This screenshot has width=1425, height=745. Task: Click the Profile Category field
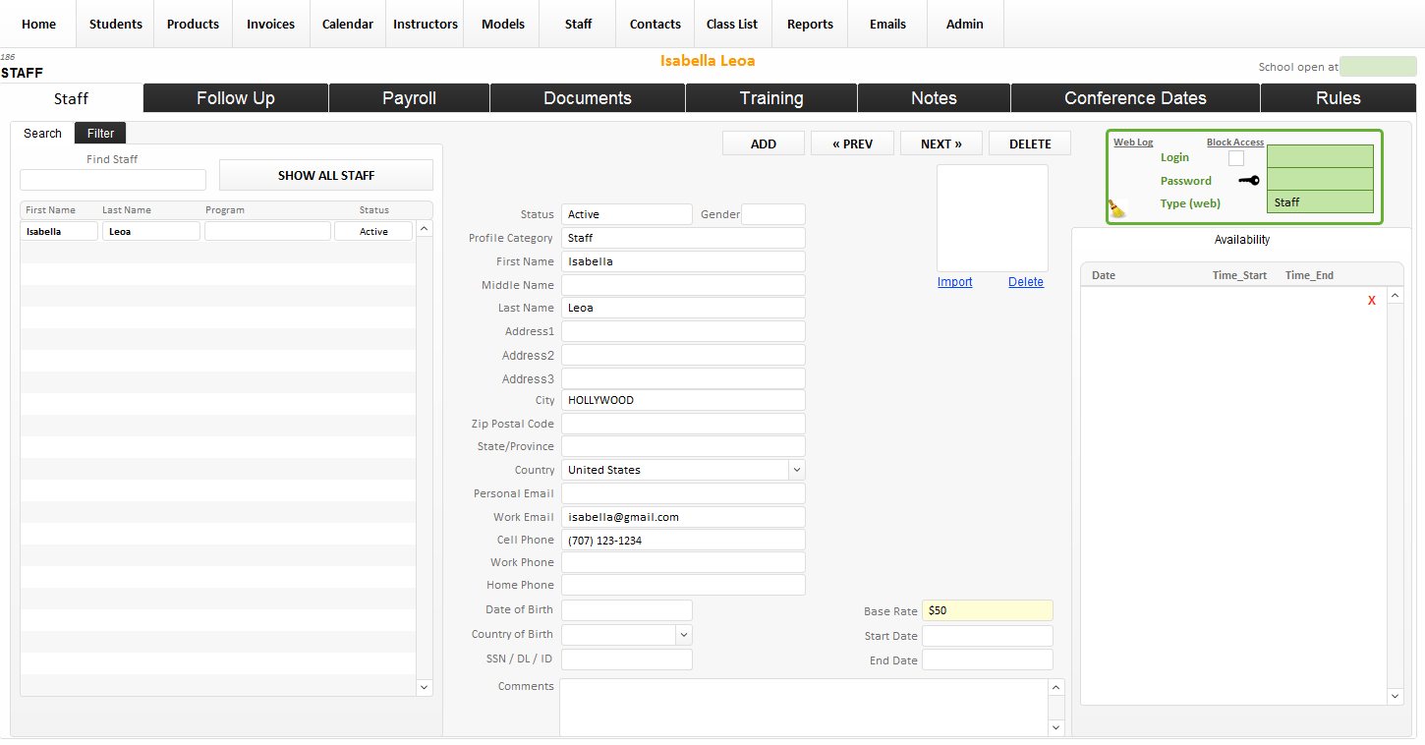pyautogui.click(x=683, y=238)
